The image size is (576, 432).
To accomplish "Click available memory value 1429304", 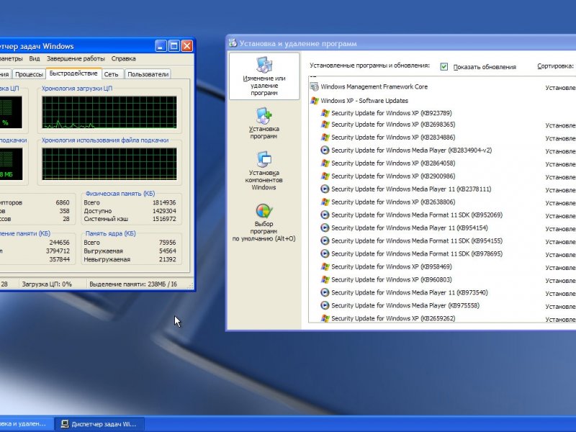I will coord(164,211).
